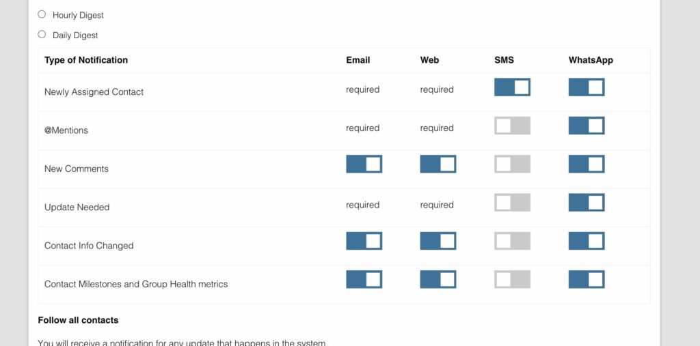Viewport: 700px width, 346px height.
Task: Select the Hourly Digest radio button
Action: click(x=42, y=14)
